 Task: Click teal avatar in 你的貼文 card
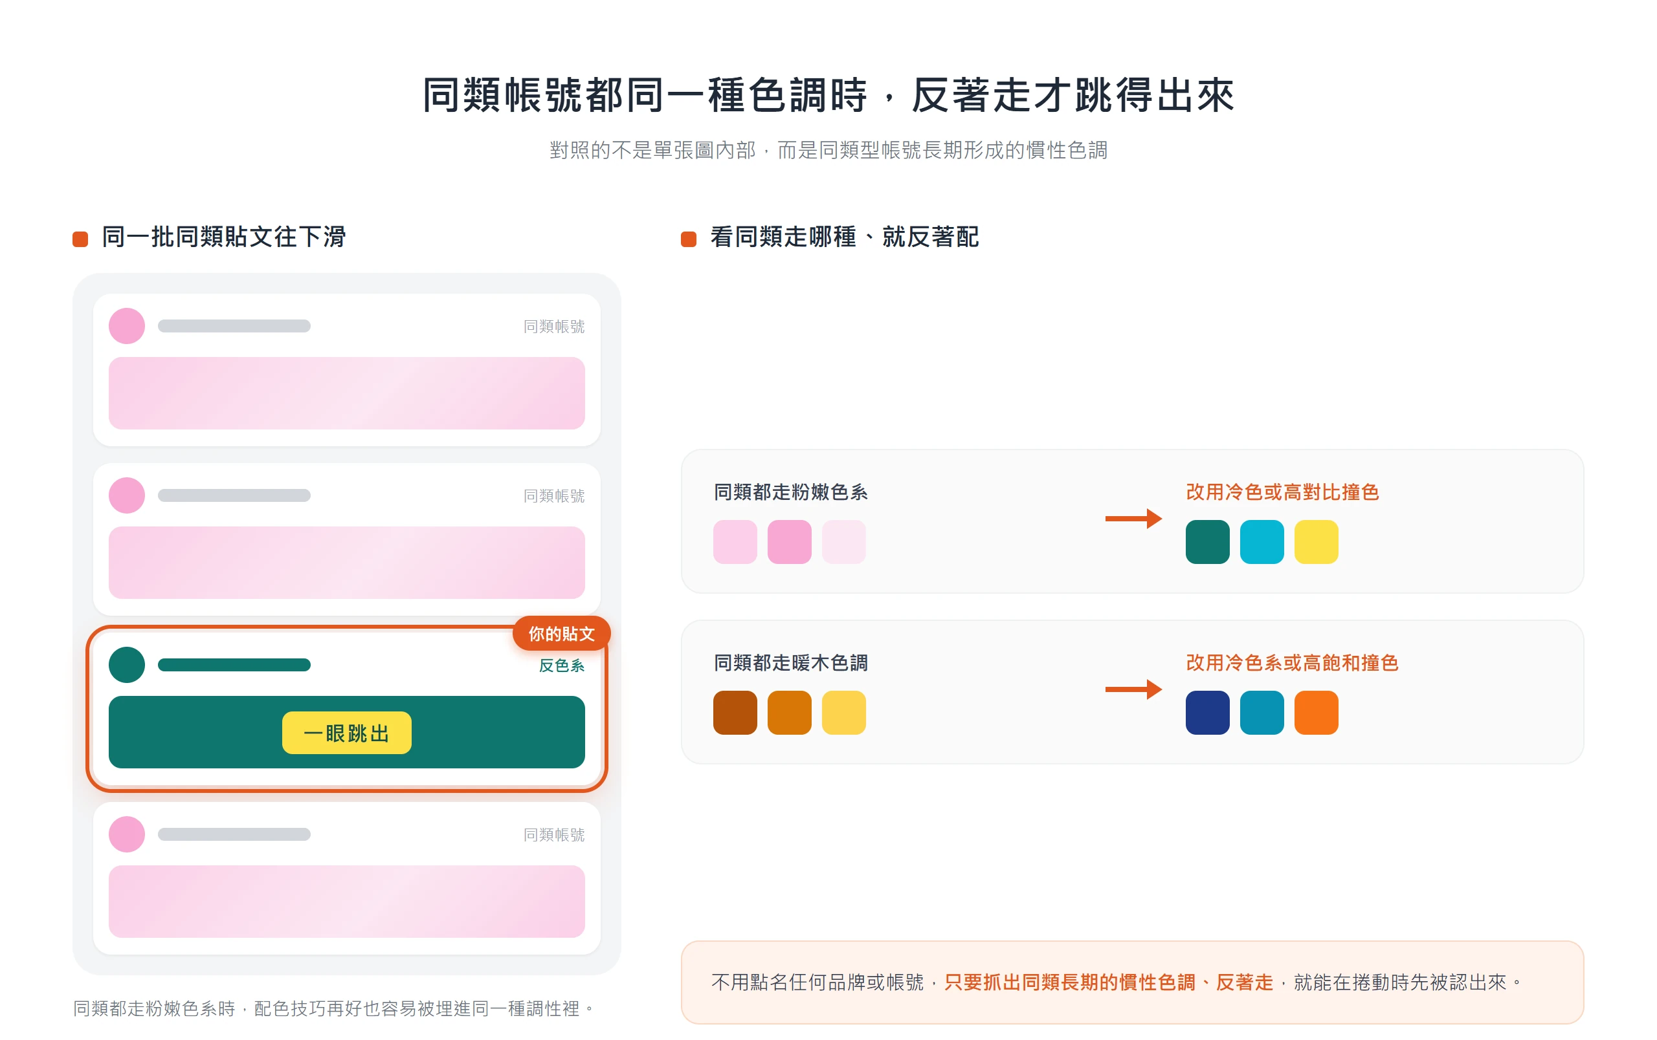(127, 665)
